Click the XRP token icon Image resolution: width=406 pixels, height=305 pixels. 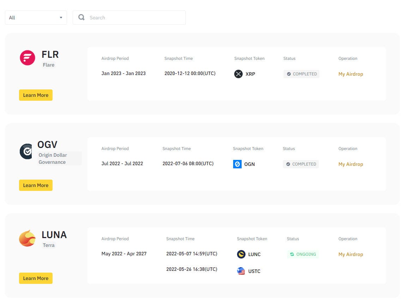click(238, 74)
